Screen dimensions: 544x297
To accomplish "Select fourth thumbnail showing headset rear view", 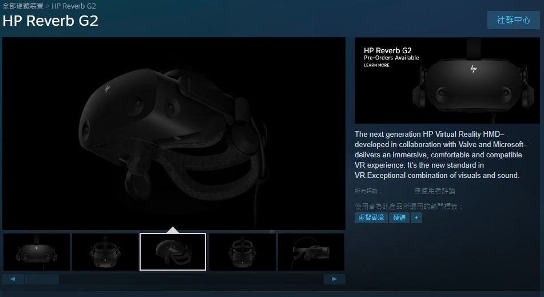I will tap(243, 252).
